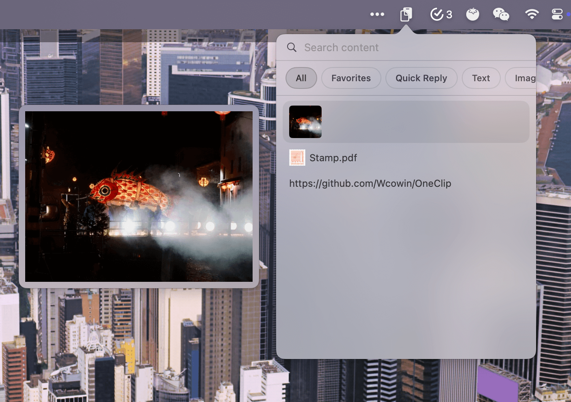Click the OneClip clipboard menu bar icon
This screenshot has width=571, height=402.
(x=406, y=14)
